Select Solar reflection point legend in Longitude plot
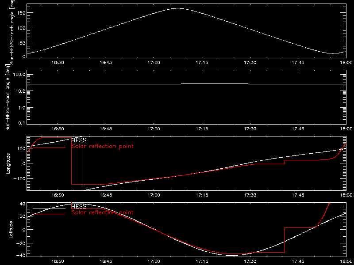The width and height of the screenshot is (354, 265). click(102, 146)
